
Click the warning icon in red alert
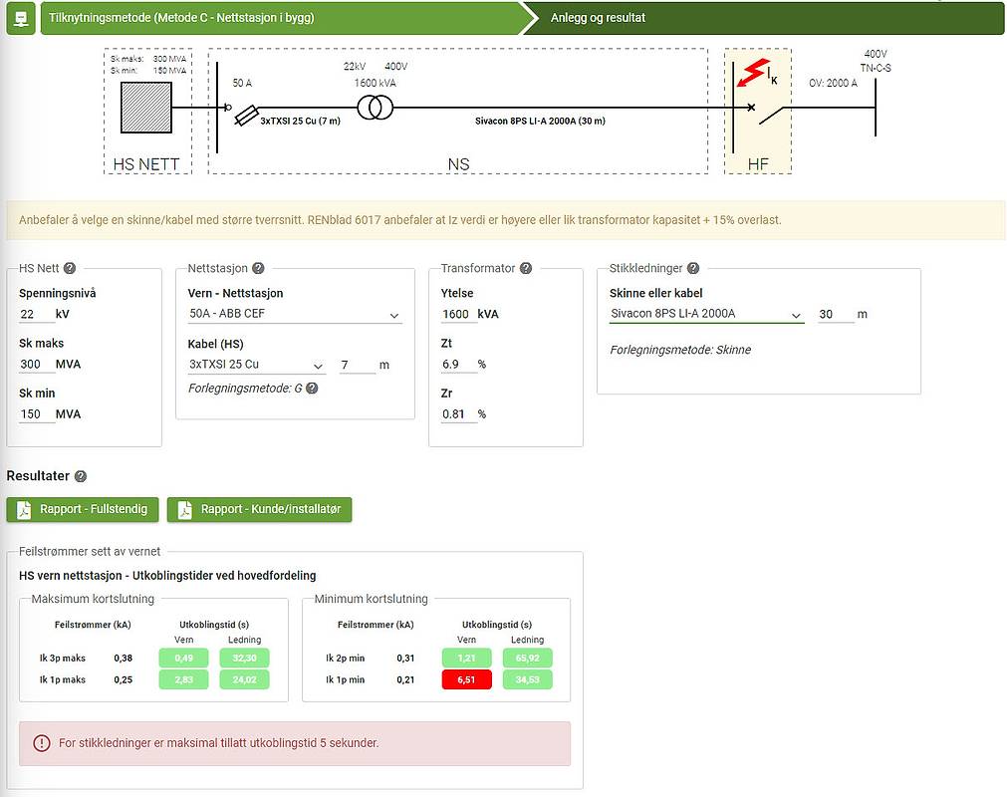[42, 743]
